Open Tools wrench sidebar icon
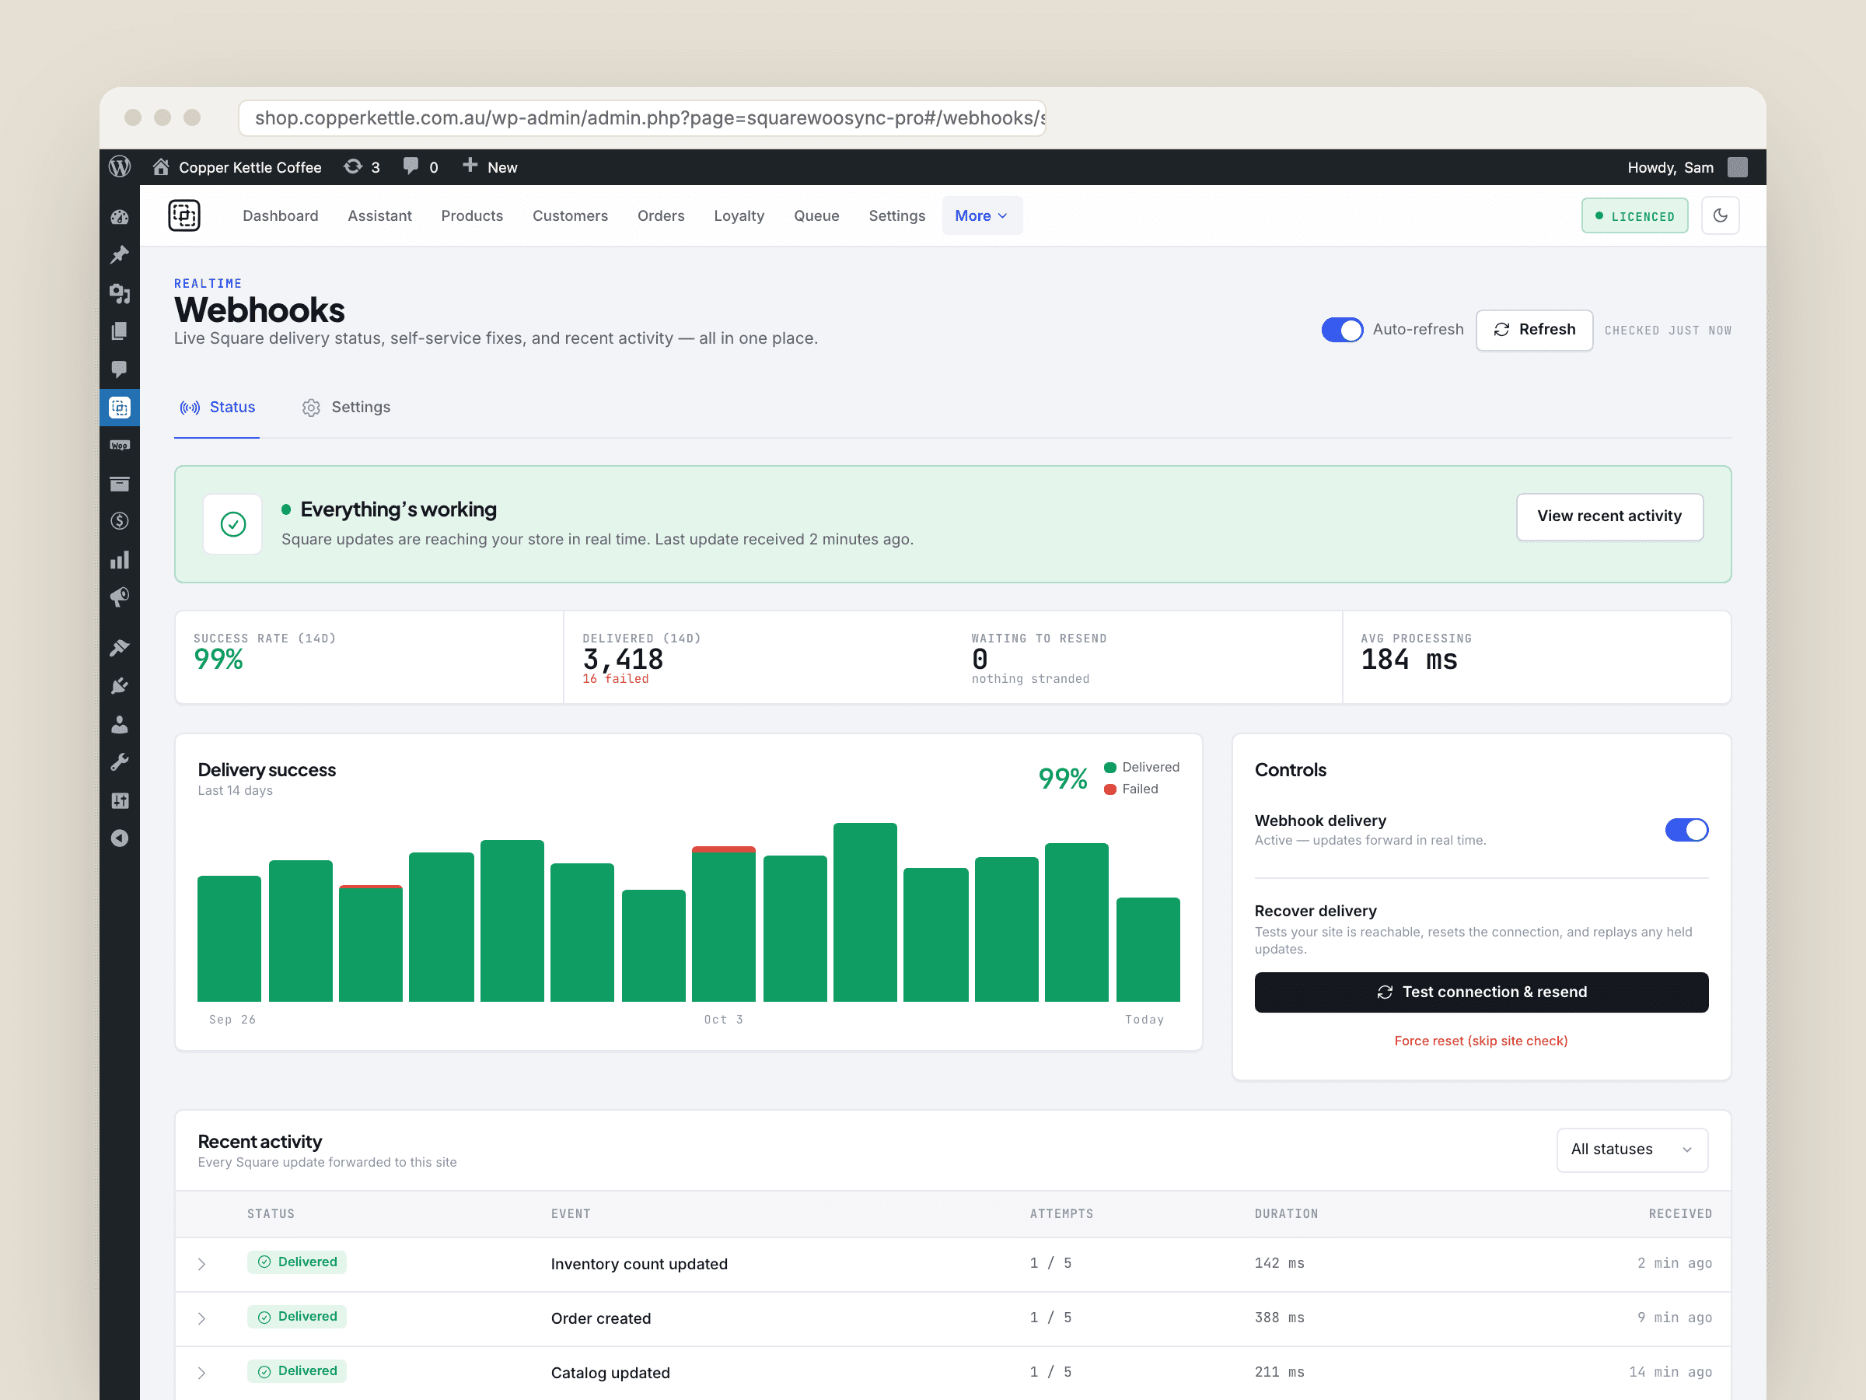Image resolution: width=1866 pixels, height=1400 pixels. 120,762
